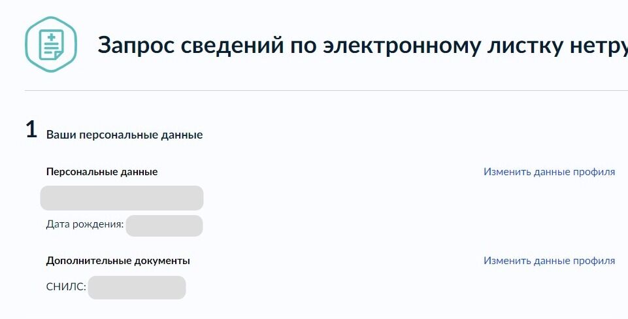The height and width of the screenshot is (319, 628).
Task: Open Изменить данные профиля link beside Персональные данные
Action: (x=549, y=171)
